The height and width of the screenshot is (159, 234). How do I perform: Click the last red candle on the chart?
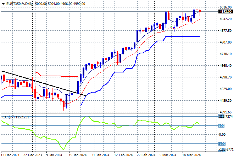[200, 12]
